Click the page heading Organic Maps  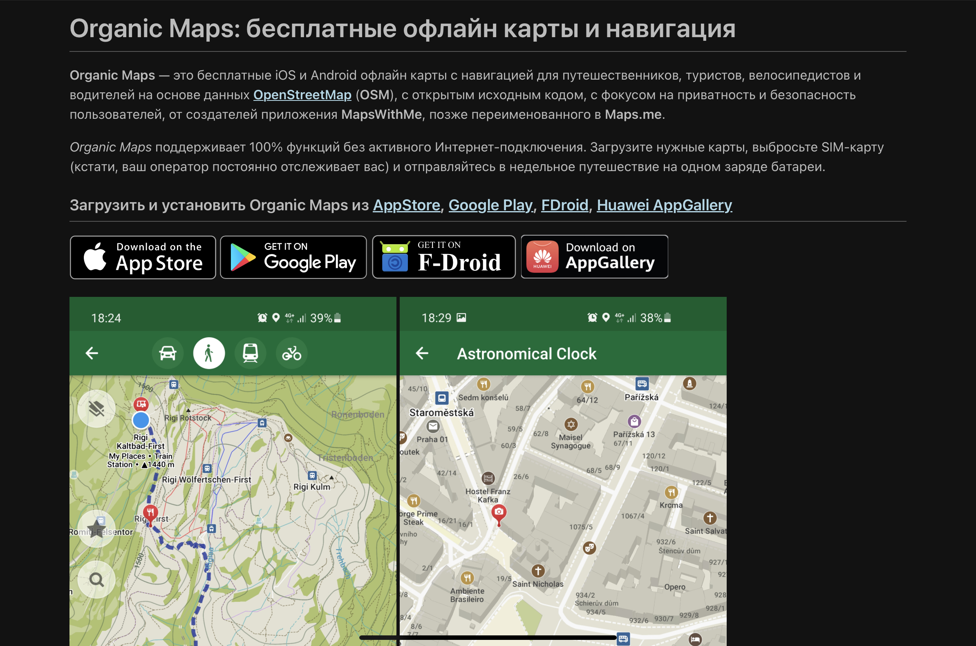(x=403, y=29)
